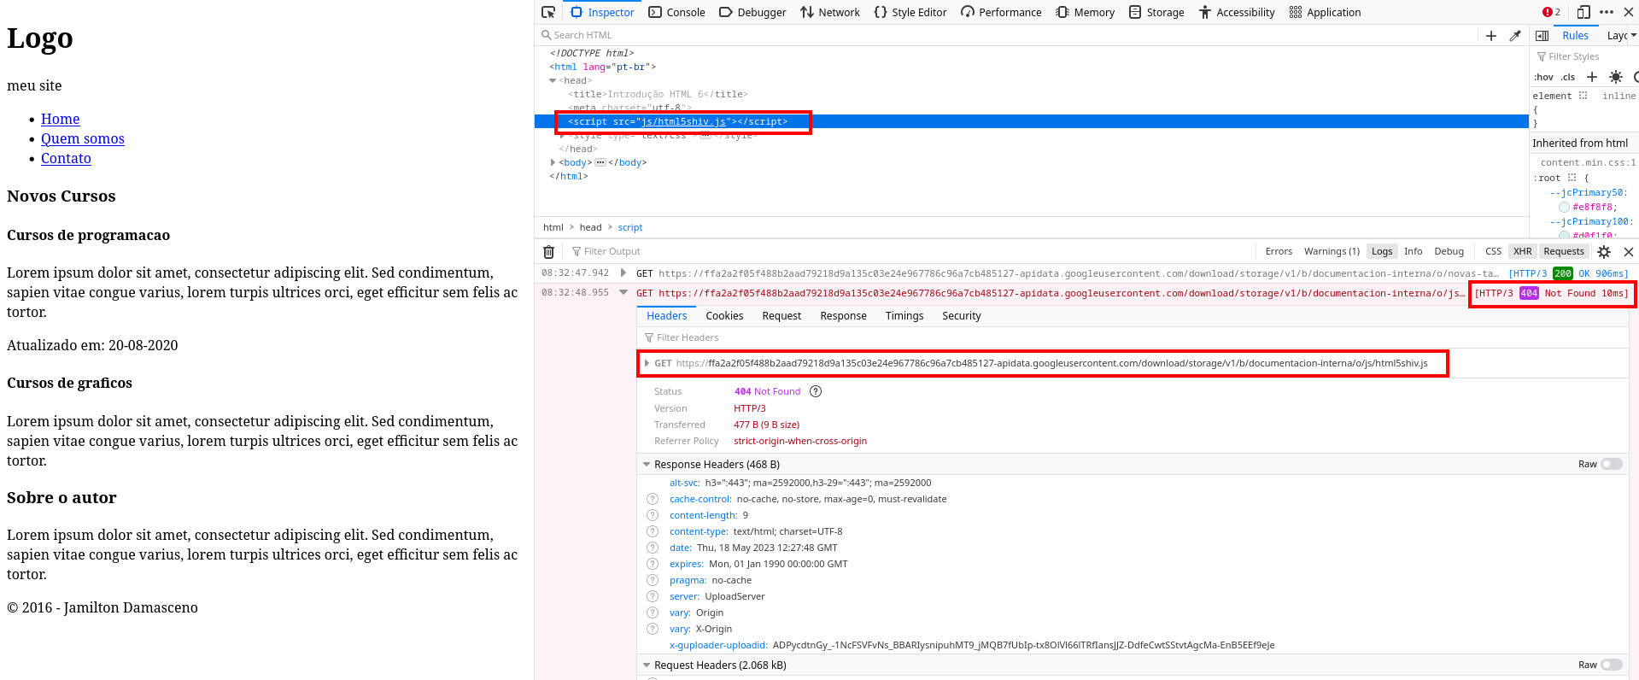
Task: Add a new node in the markup view
Action: click(x=1491, y=36)
